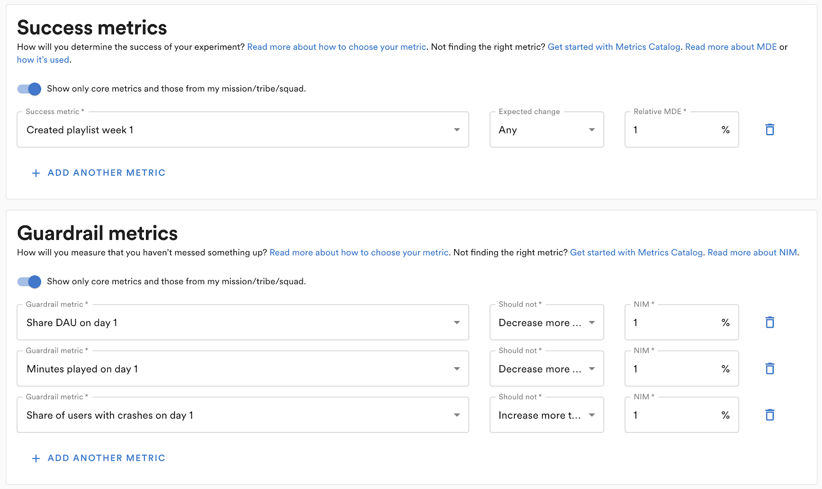Click the how it's used link

click(43, 60)
